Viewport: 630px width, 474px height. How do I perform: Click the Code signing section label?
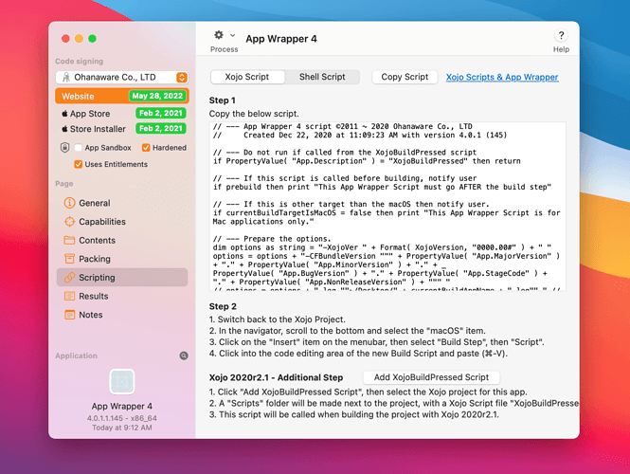(80, 61)
